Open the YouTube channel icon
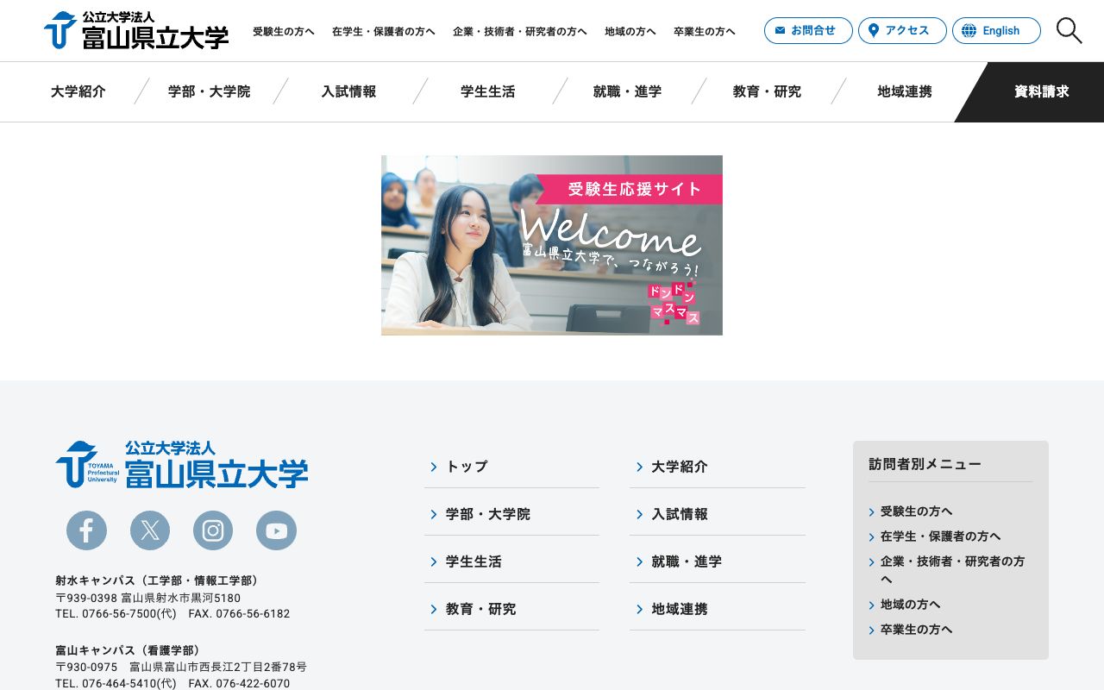This screenshot has height=690, width=1104. 276,530
